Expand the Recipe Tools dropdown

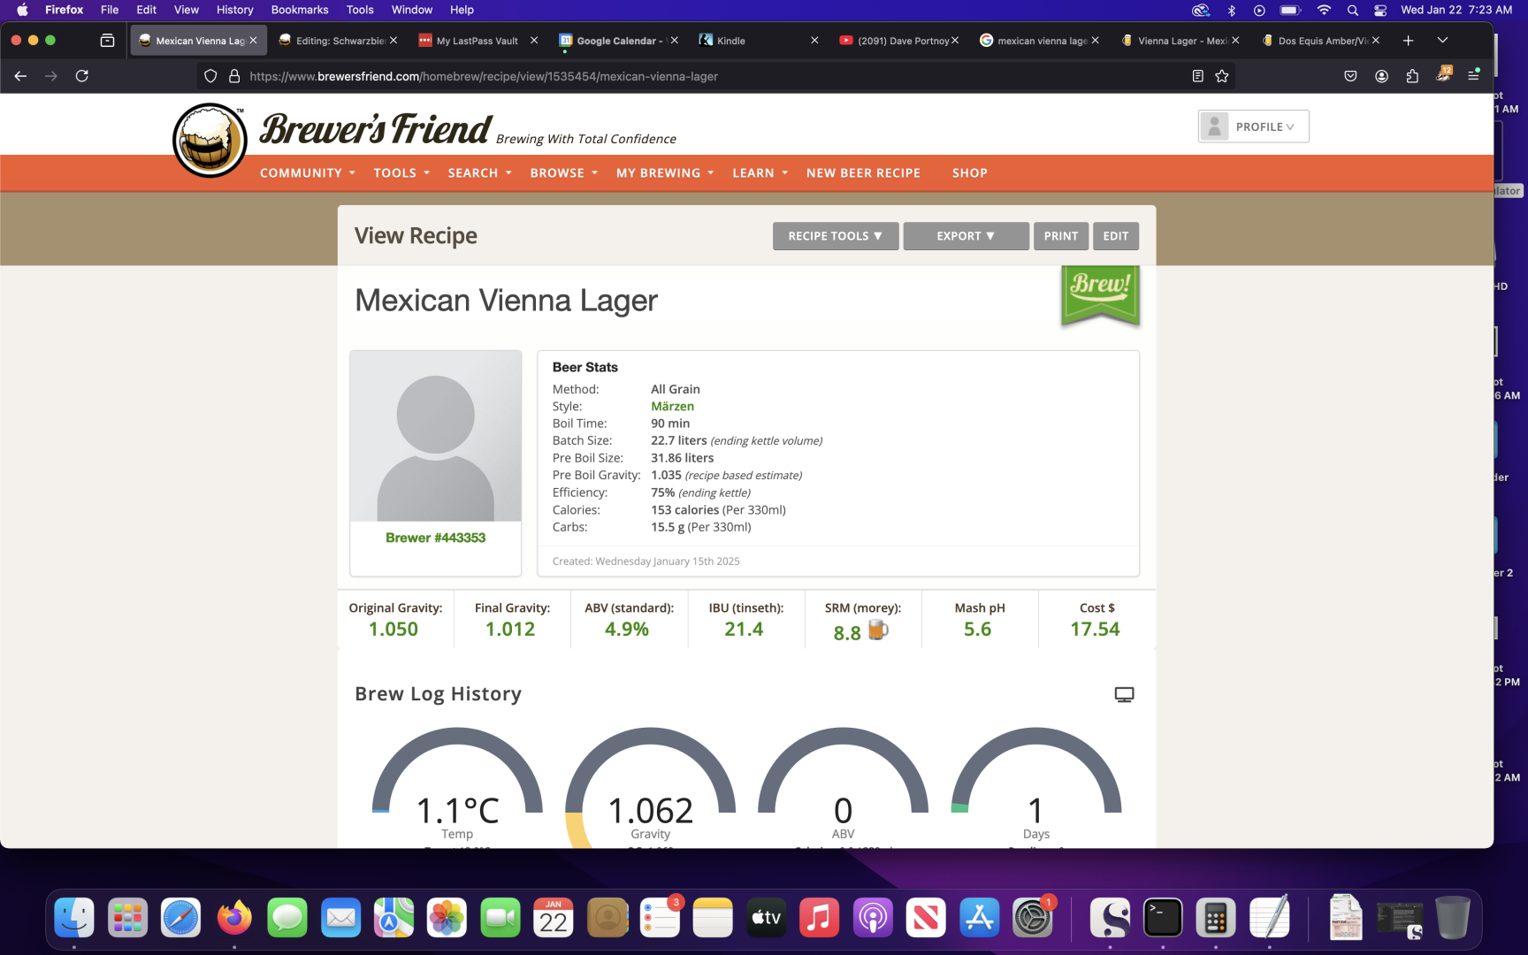coord(835,236)
